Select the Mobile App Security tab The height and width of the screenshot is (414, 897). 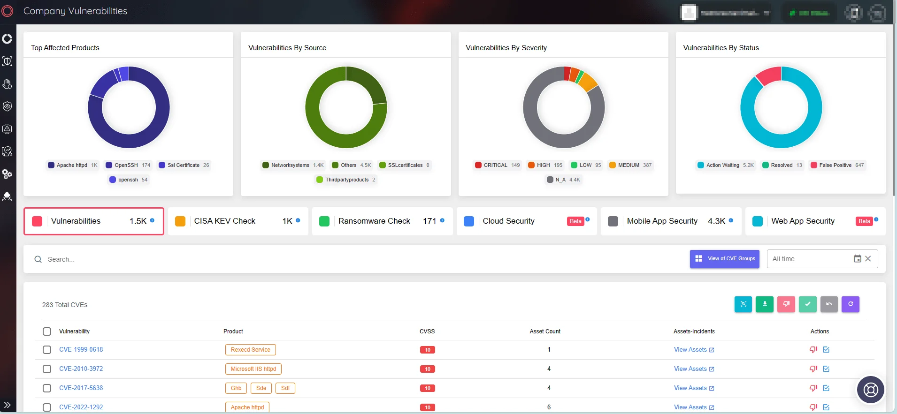tap(671, 221)
